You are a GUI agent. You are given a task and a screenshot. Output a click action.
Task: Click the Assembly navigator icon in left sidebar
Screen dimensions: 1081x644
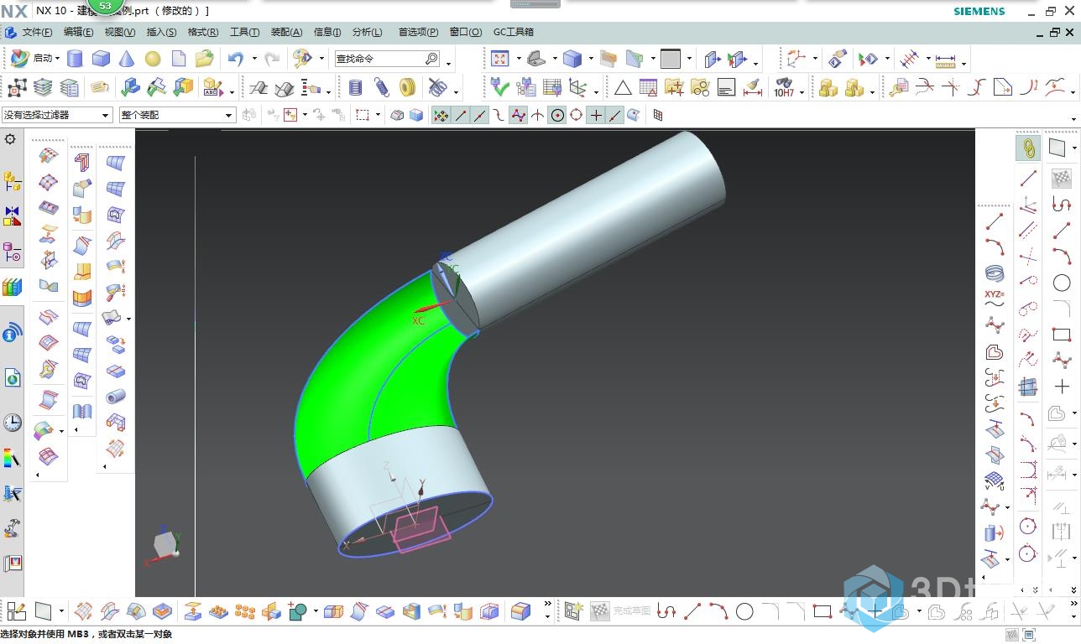(12, 180)
